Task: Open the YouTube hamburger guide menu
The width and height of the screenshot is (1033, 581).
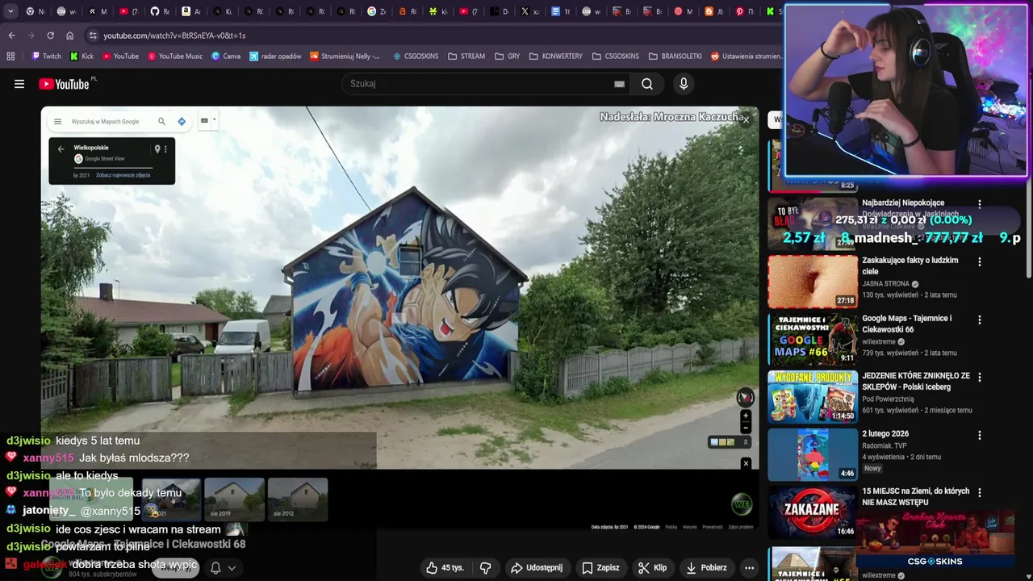Action: click(19, 84)
